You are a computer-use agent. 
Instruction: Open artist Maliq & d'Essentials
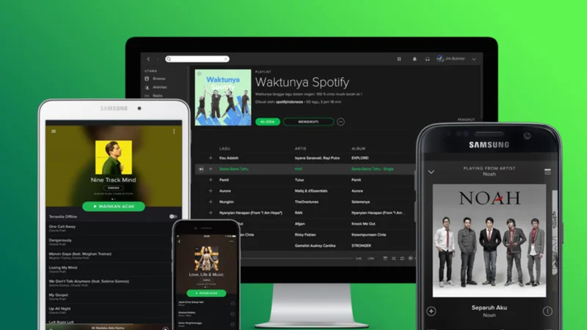click(x=310, y=191)
